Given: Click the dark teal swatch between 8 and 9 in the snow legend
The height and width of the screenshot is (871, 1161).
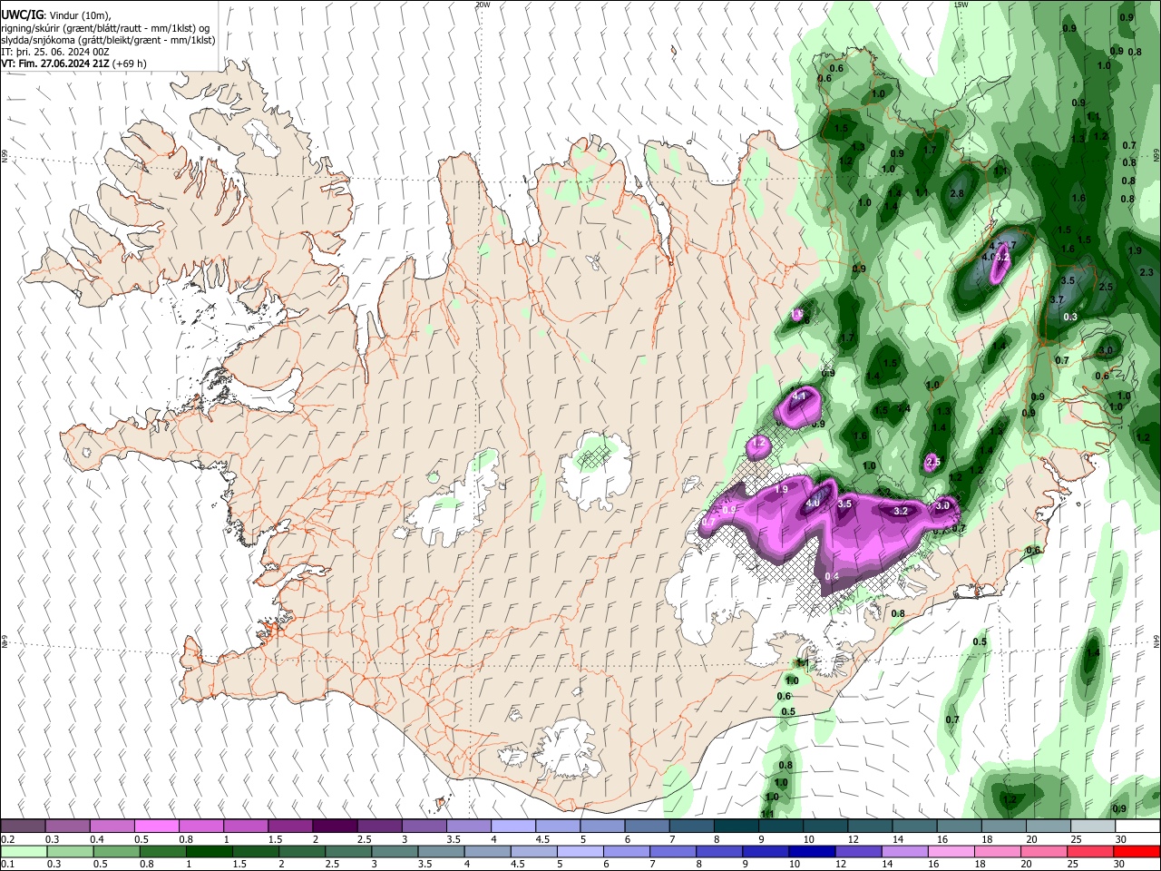Looking at the screenshot, I should tap(736, 826).
